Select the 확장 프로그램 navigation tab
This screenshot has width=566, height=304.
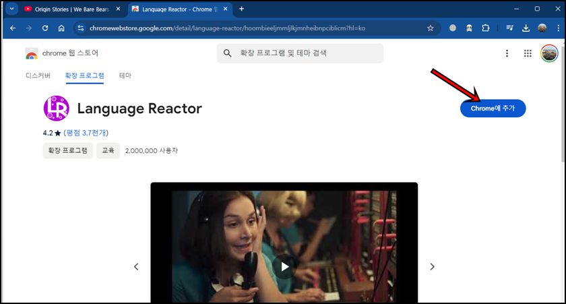tap(84, 75)
